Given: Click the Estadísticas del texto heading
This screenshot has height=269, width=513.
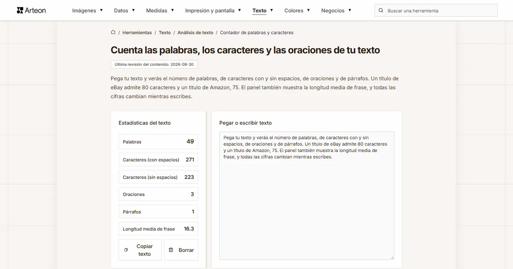Looking at the screenshot, I should click(x=144, y=123).
